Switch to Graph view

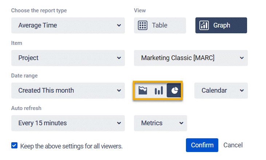(221, 25)
